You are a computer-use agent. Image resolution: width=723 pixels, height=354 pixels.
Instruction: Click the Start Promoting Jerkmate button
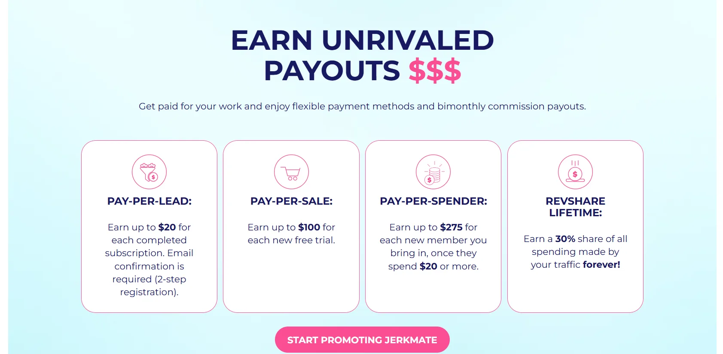(362, 340)
